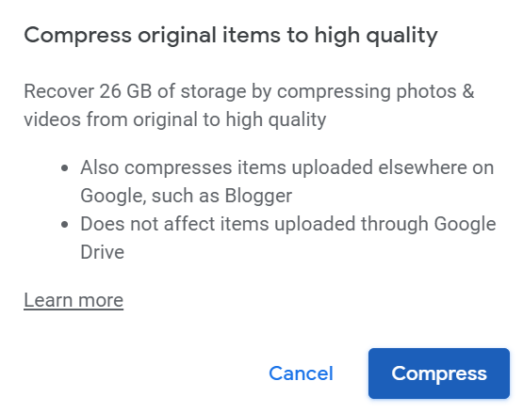Click the word 'original' in the dialog title
This screenshot has width=523, height=413.
177,36
